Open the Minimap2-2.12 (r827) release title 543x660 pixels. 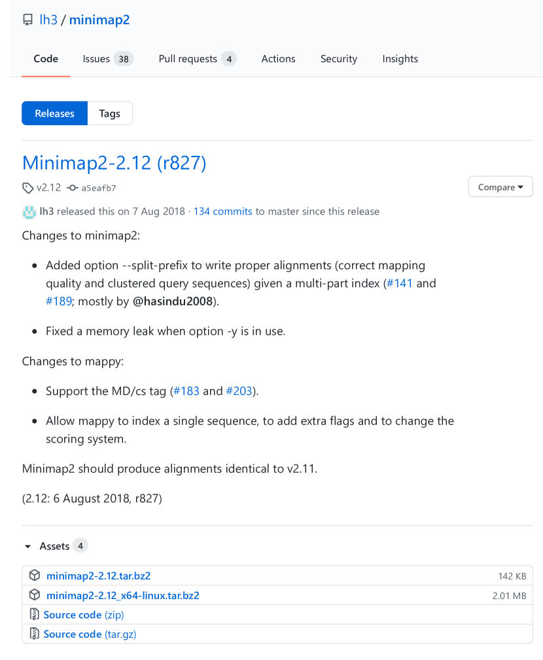coord(114,162)
